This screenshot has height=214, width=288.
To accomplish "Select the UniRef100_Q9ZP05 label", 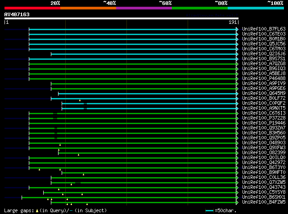I will pyautogui.click(x=264, y=138).
